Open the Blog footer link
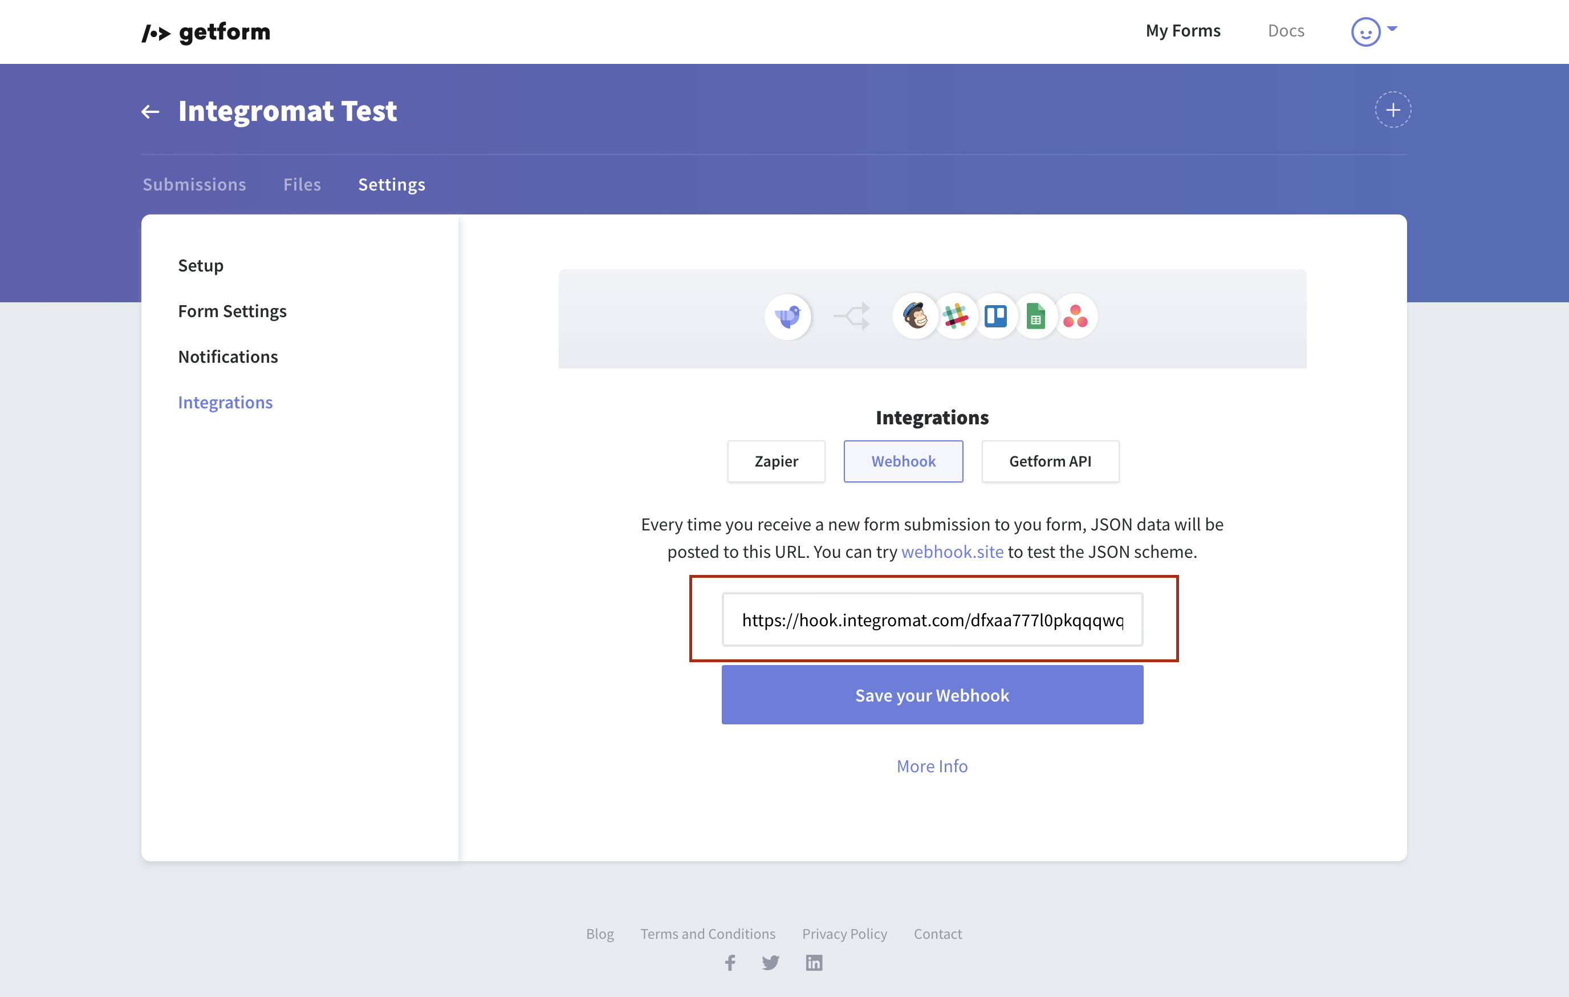 pos(599,934)
